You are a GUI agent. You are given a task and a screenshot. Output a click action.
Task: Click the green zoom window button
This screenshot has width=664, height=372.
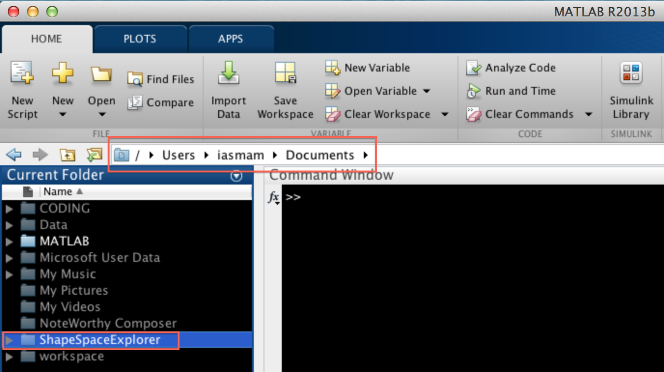click(52, 11)
